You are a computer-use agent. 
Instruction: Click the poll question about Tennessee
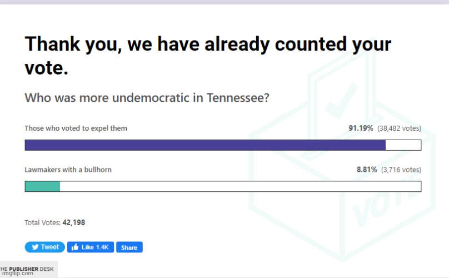point(147,98)
